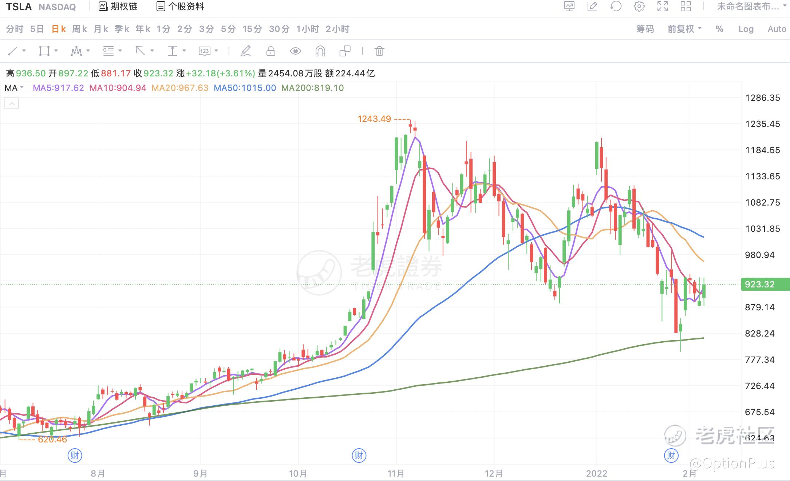Expand Fibonacci tool options arrow
The height and width of the screenshot is (481, 790).
(x=120, y=51)
